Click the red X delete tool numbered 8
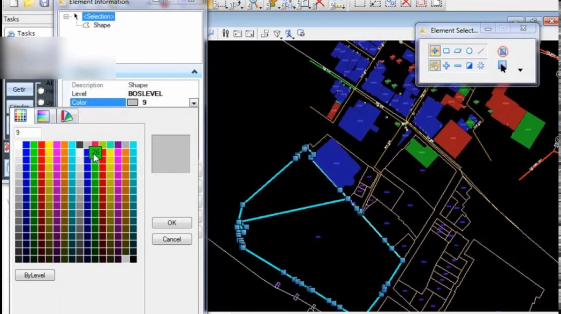The height and width of the screenshot is (314, 561). (x=320, y=4)
